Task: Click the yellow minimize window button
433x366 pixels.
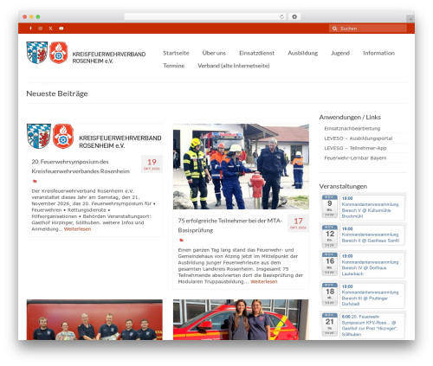Action: coord(31,16)
